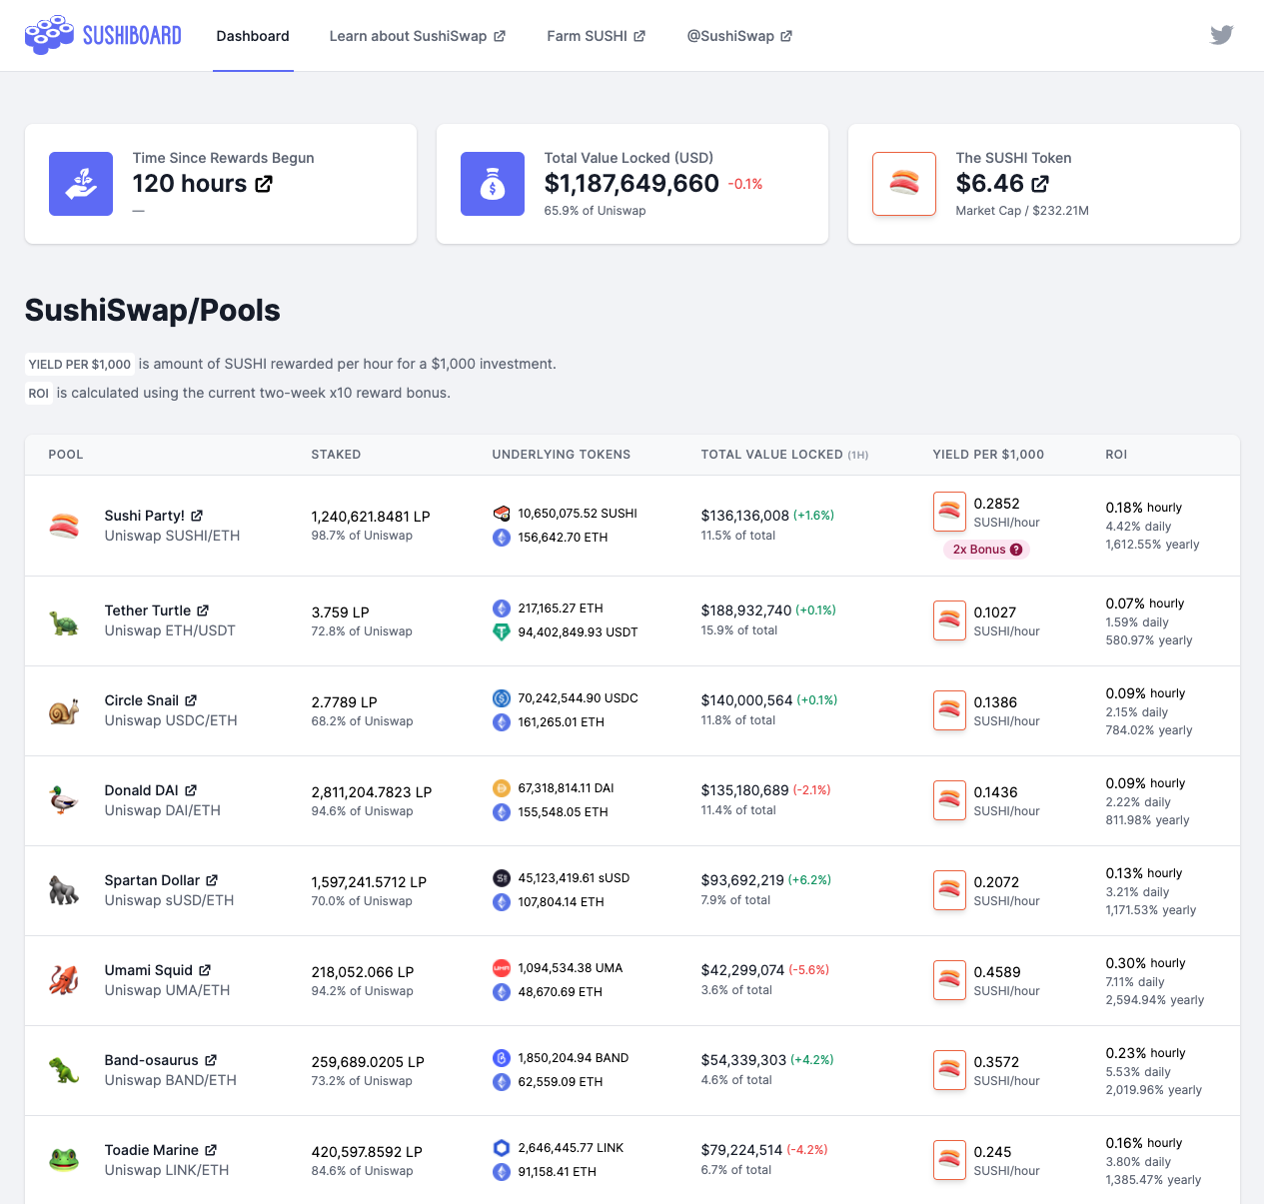Open the Toadie Marine pool link
The height and width of the screenshot is (1204, 1264).
click(161, 1150)
